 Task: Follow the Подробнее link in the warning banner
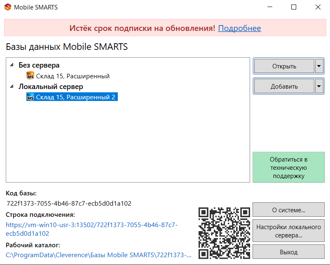coord(239,28)
